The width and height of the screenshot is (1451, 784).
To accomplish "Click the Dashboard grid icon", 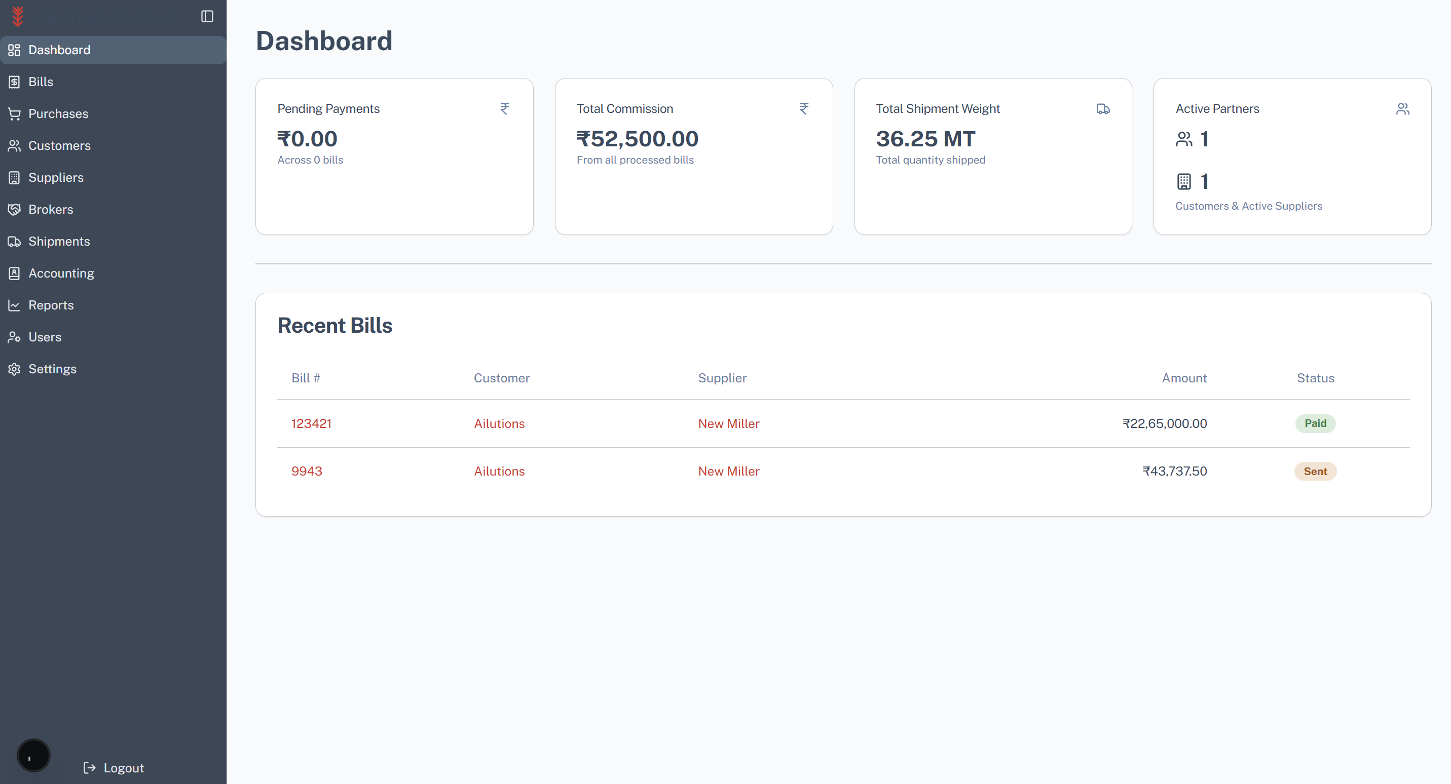I will tap(14, 50).
